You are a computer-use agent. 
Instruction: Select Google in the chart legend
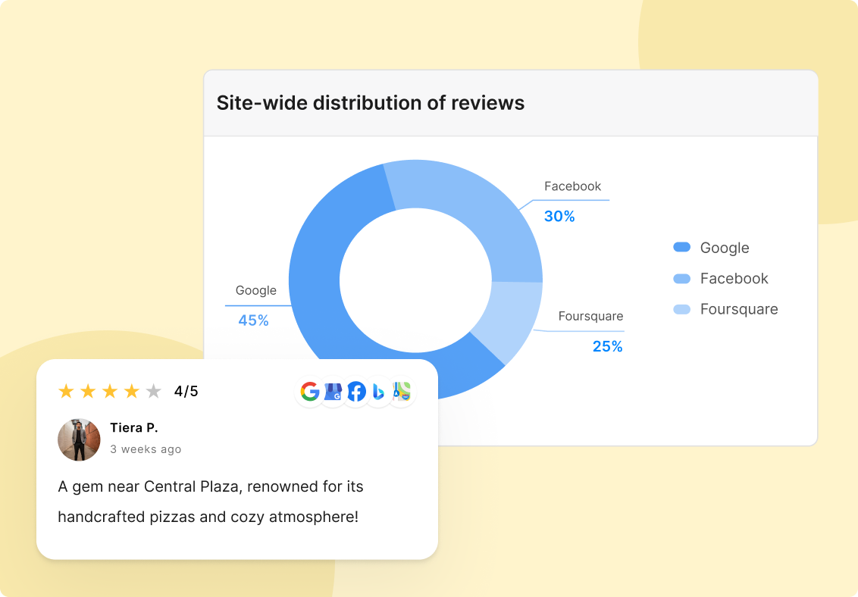[725, 248]
